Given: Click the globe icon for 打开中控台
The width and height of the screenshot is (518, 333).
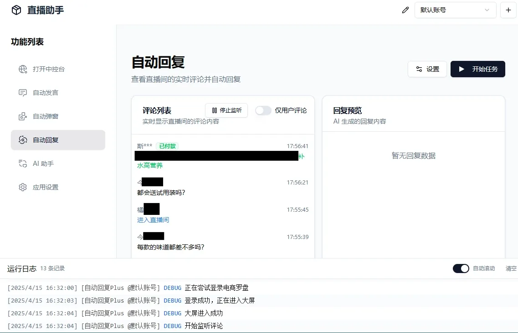Looking at the screenshot, I should [x=23, y=69].
